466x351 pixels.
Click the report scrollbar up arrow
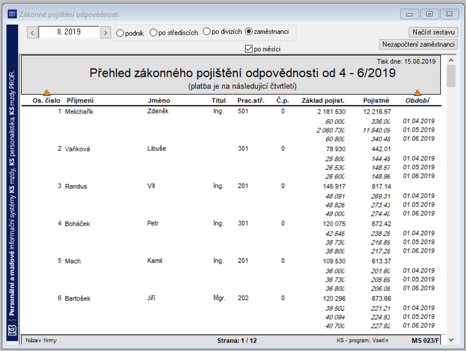451,60
